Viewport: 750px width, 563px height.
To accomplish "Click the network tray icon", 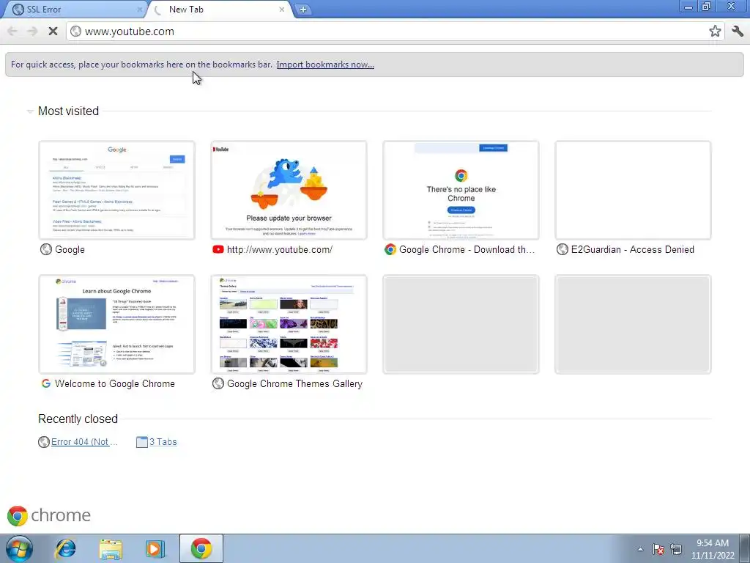I will click(x=676, y=549).
